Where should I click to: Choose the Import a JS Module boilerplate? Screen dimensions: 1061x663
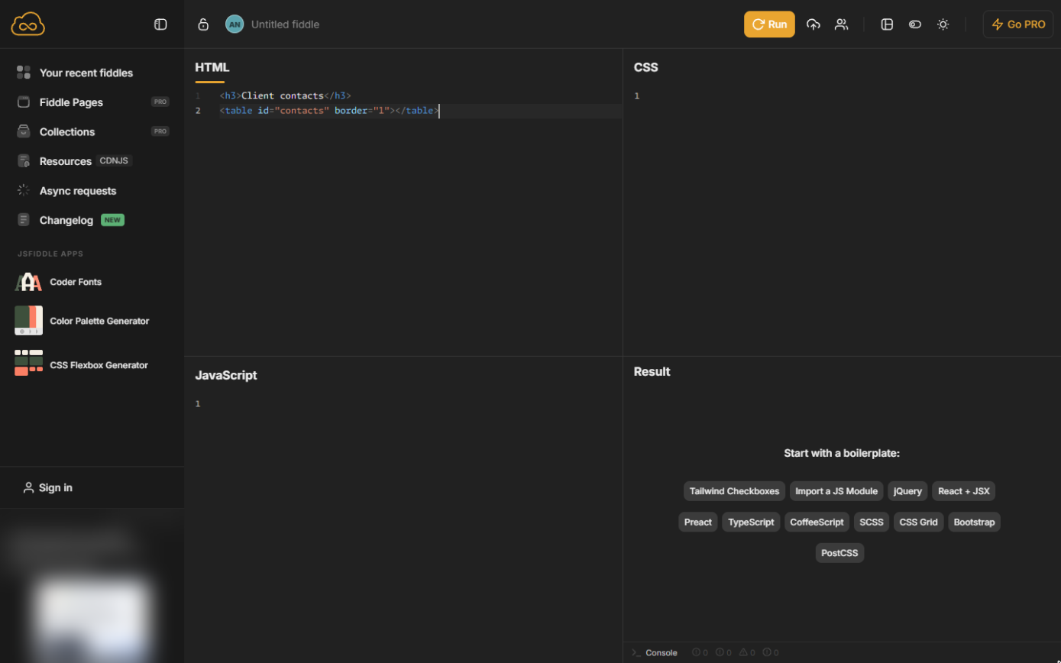pos(836,491)
